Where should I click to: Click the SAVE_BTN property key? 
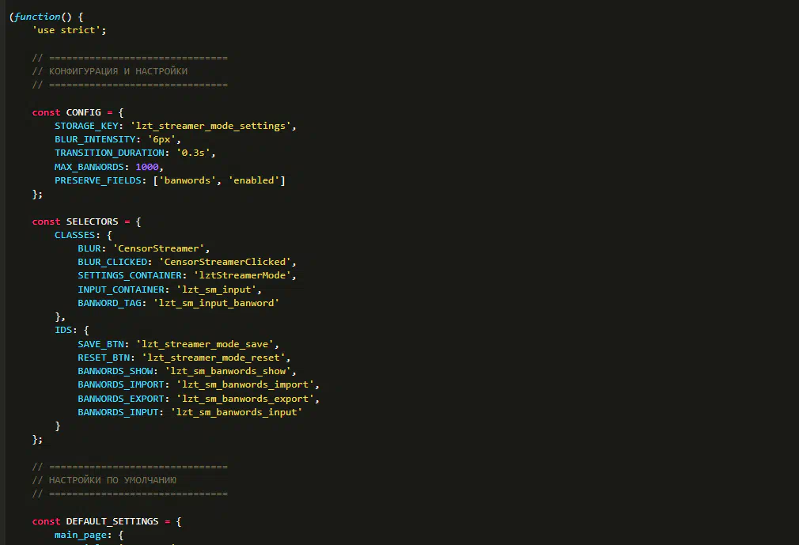point(103,344)
